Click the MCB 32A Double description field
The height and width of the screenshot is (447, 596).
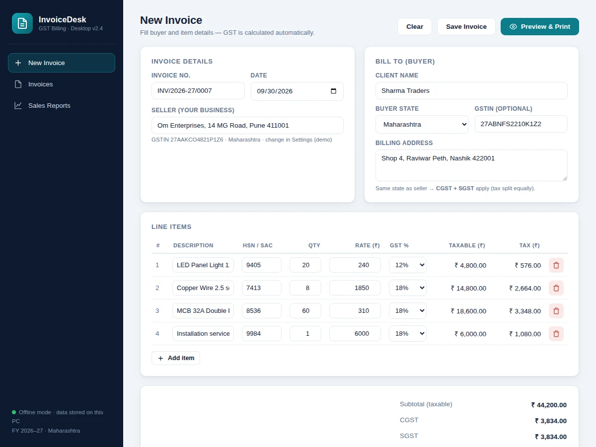pyautogui.click(x=203, y=311)
